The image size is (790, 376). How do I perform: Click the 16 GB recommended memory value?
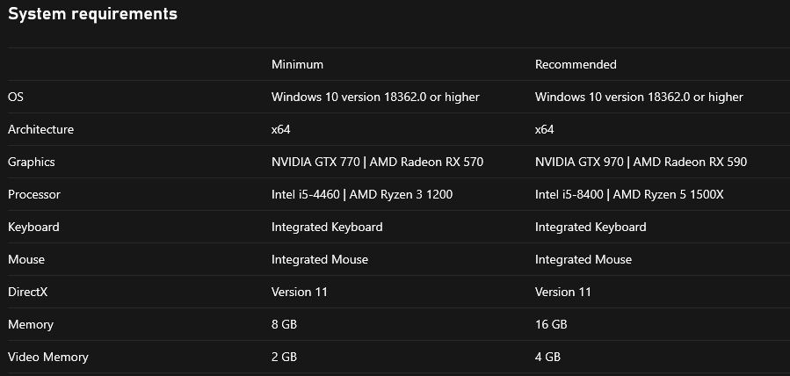point(551,324)
